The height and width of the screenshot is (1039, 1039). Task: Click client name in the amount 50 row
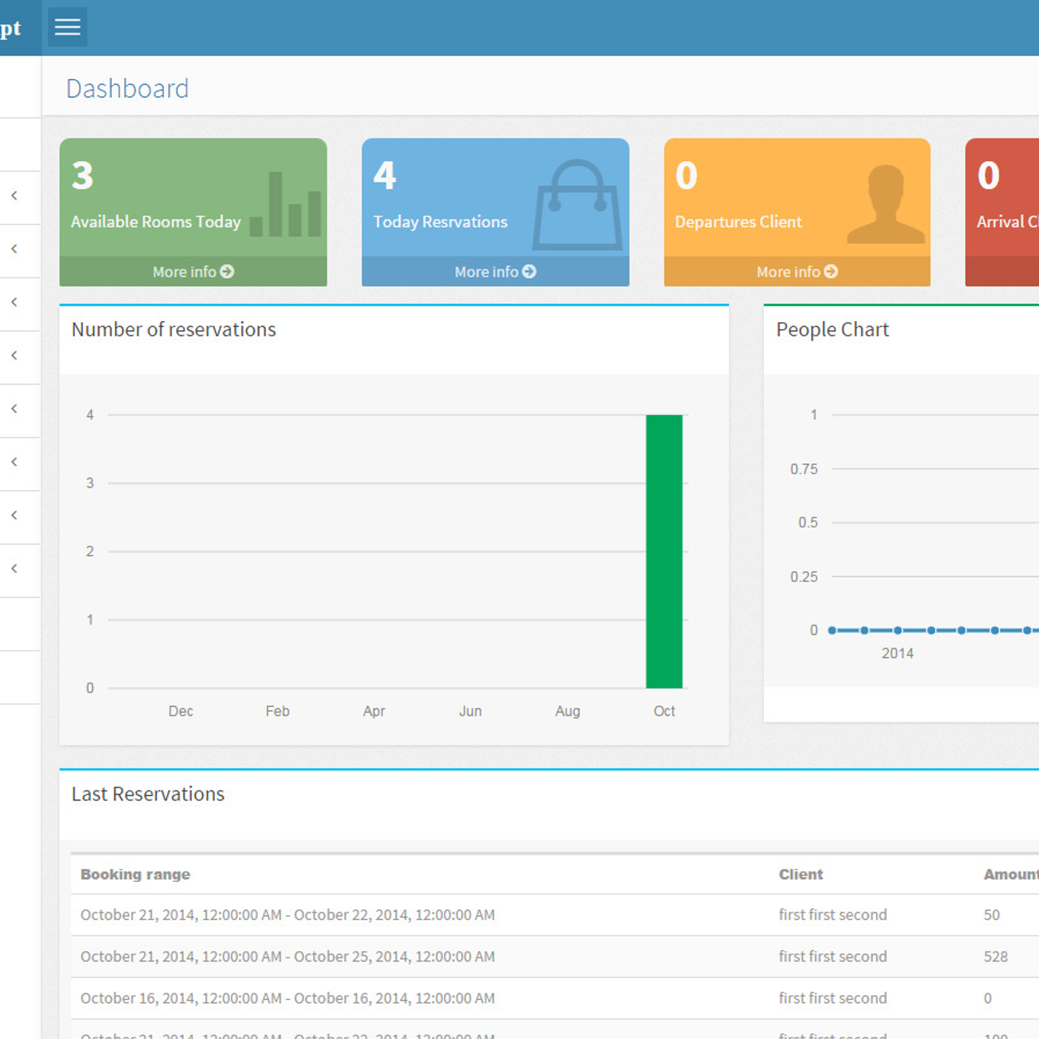point(832,915)
